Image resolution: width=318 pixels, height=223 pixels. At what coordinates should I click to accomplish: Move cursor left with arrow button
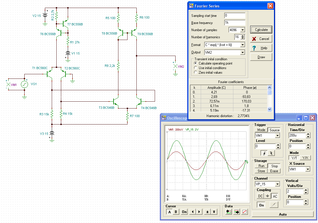point(193,212)
